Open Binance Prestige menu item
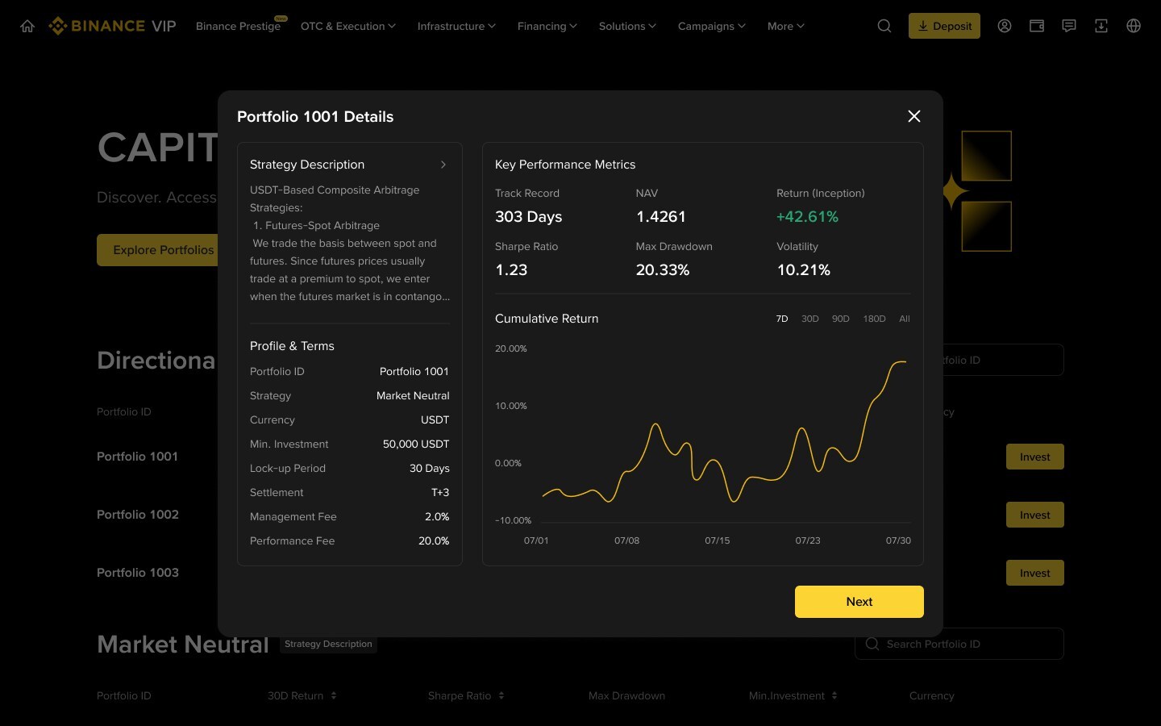Viewport: 1161px width, 726px height. [x=238, y=26]
